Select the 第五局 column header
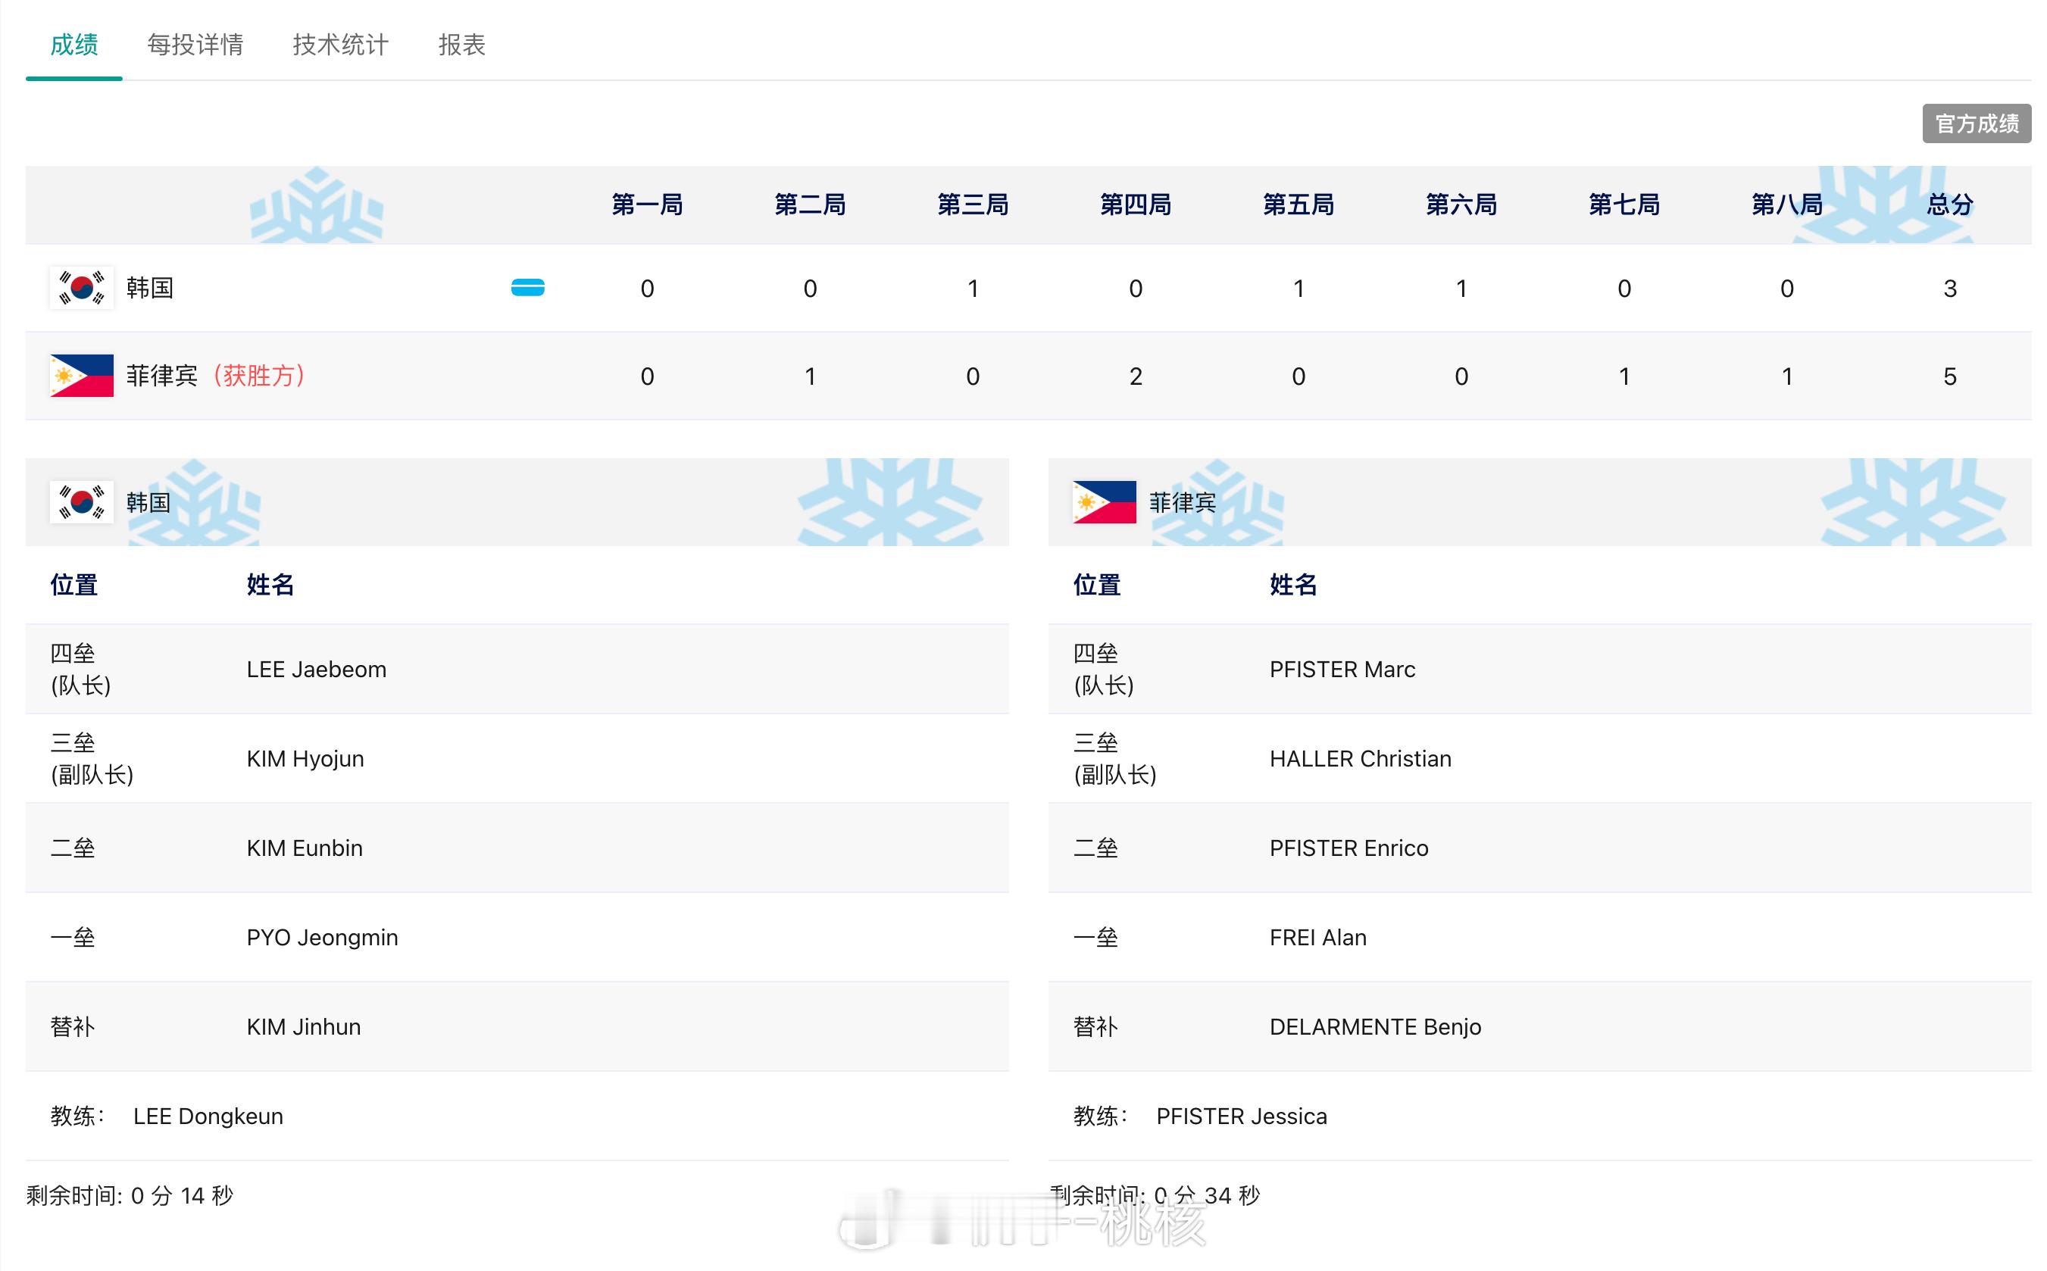Image resolution: width=2047 pixels, height=1271 pixels. pos(1299,205)
